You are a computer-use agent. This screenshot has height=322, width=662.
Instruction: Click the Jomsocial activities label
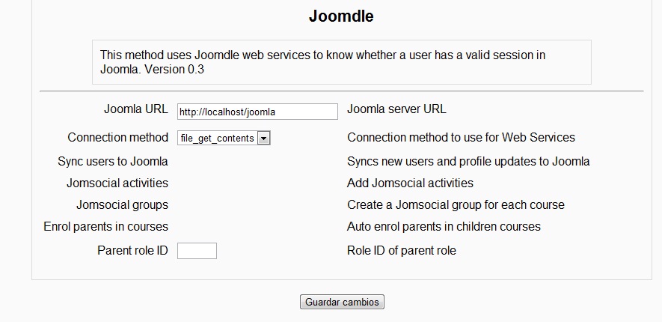(x=117, y=183)
